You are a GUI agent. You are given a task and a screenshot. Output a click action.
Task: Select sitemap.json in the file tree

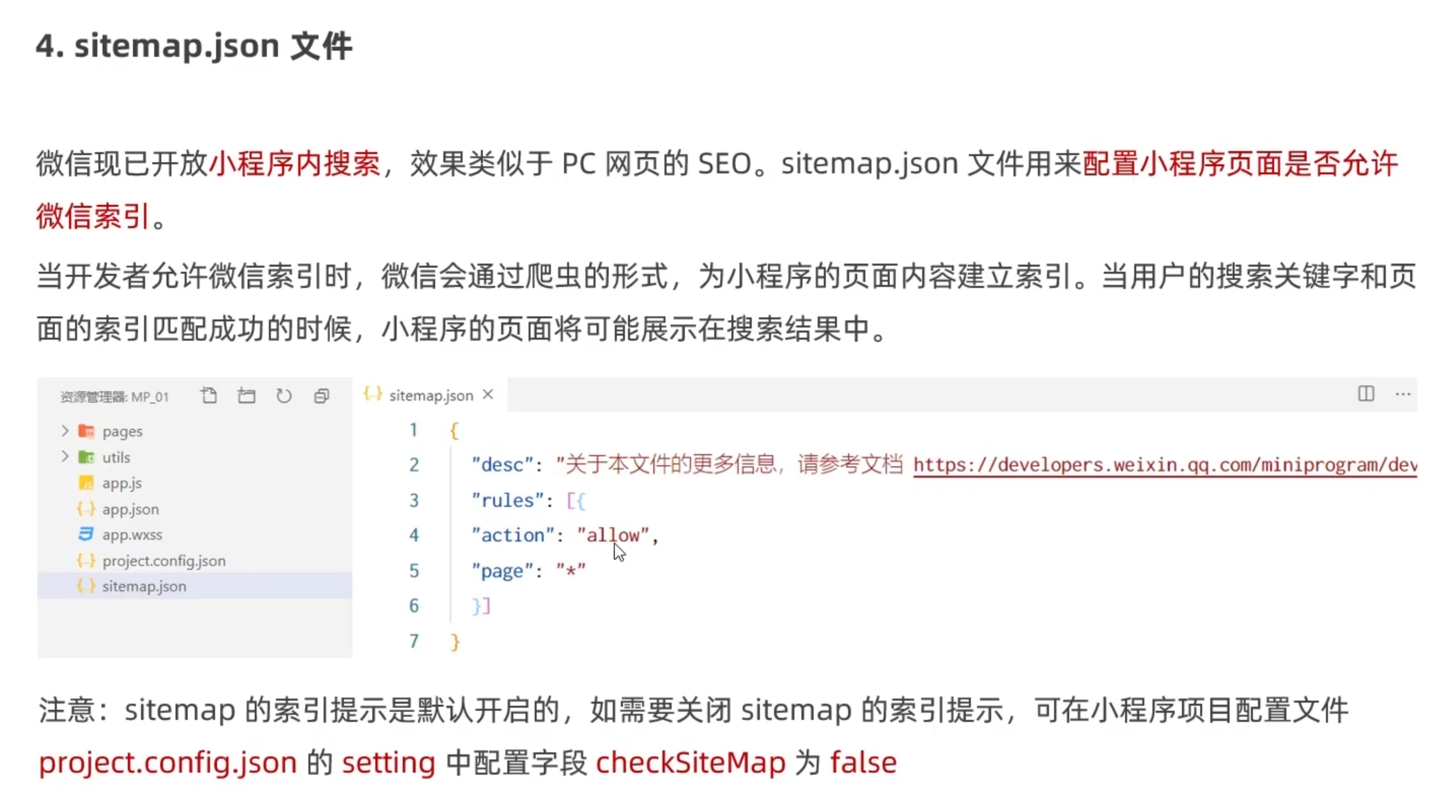pos(195,587)
